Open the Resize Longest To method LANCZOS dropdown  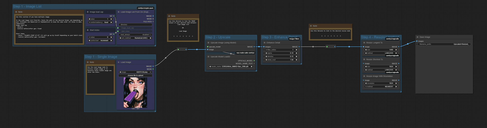pos(381,53)
